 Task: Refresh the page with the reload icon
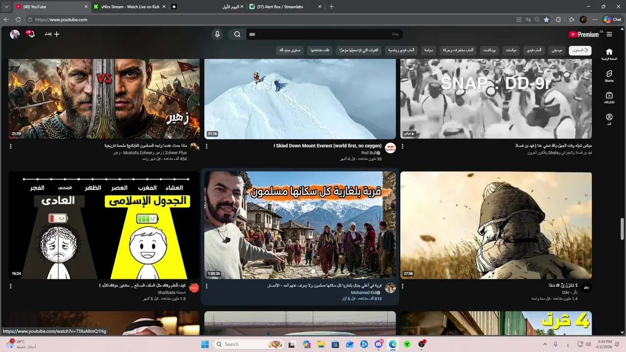point(18,20)
